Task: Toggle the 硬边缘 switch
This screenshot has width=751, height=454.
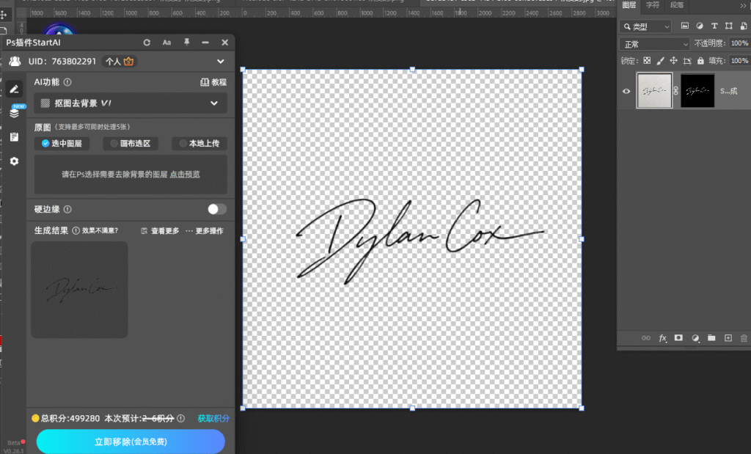Action: click(217, 209)
